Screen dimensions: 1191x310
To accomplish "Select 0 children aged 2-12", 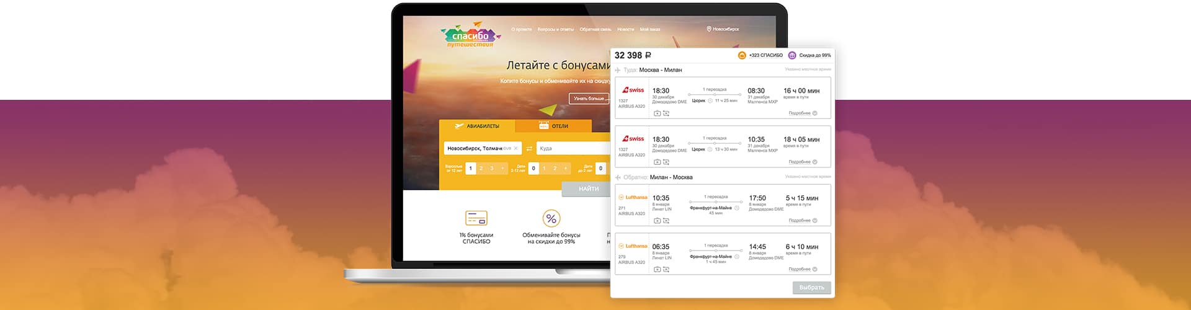I will point(533,168).
